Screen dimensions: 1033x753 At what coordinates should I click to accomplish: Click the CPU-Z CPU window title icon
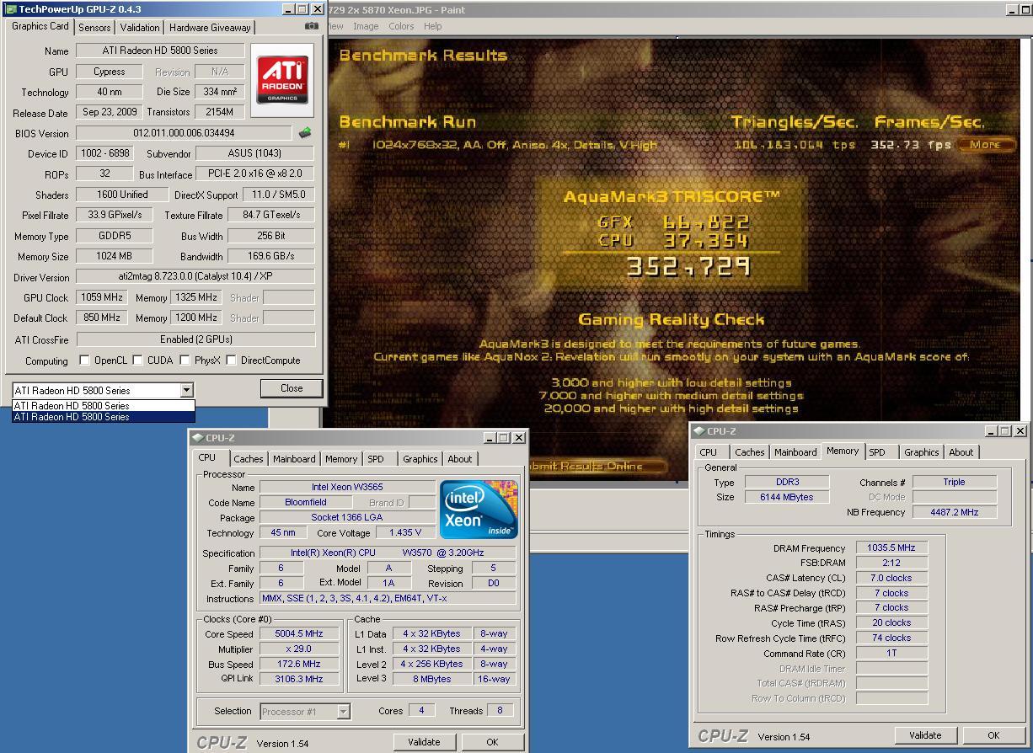tap(197, 437)
